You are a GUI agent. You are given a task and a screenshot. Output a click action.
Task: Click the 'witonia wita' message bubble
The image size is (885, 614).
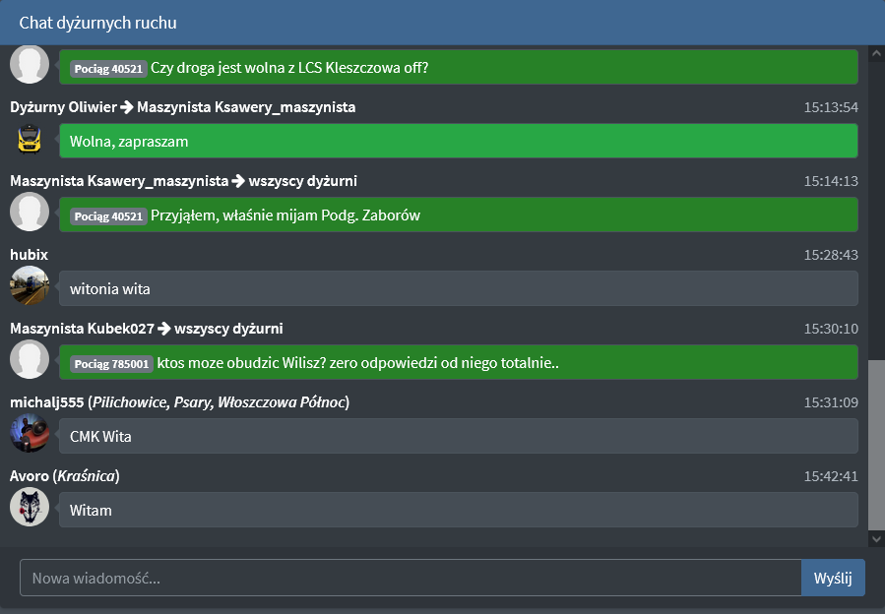(x=458, y=288)
